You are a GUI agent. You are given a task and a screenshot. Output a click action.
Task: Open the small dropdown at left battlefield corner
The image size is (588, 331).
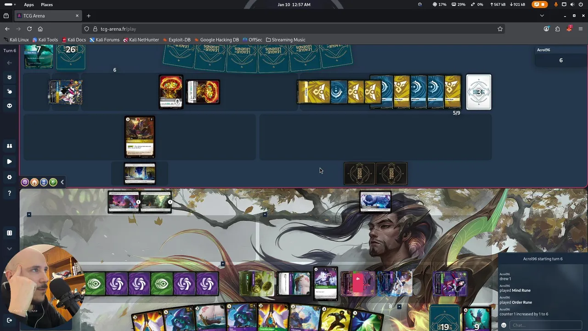point(29,214)
